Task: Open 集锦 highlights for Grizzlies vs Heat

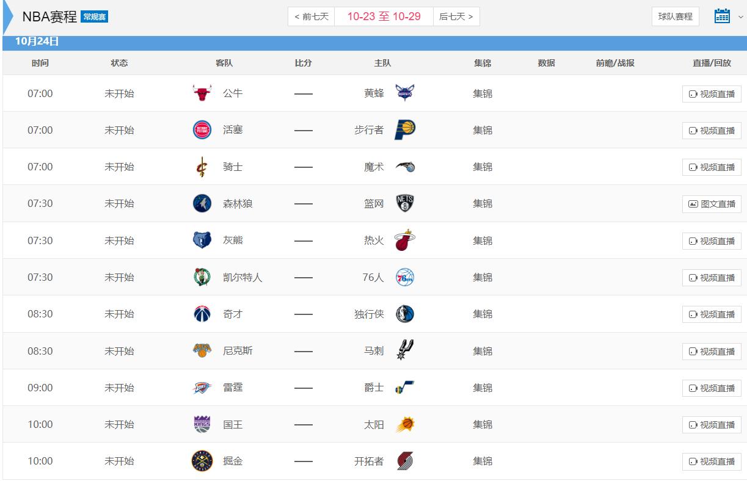Action: tap(483, 240)
